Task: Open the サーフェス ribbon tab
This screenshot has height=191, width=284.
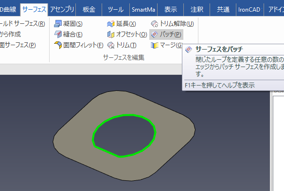Action: 34,9
